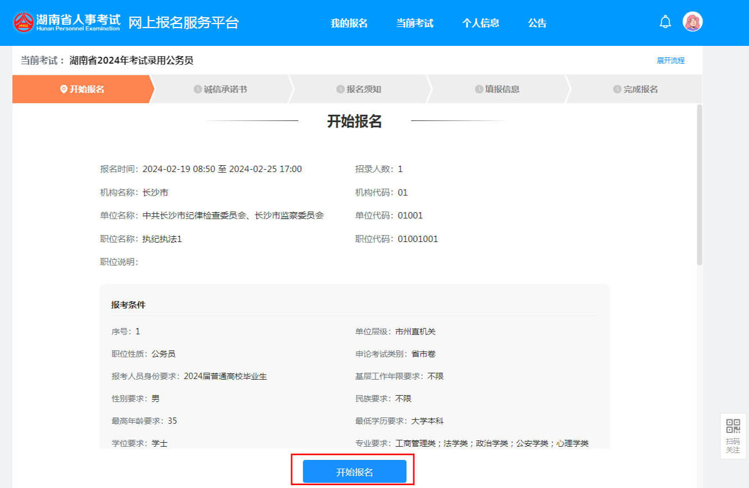
Task: Open the notification bell
Action: (665, 22)
